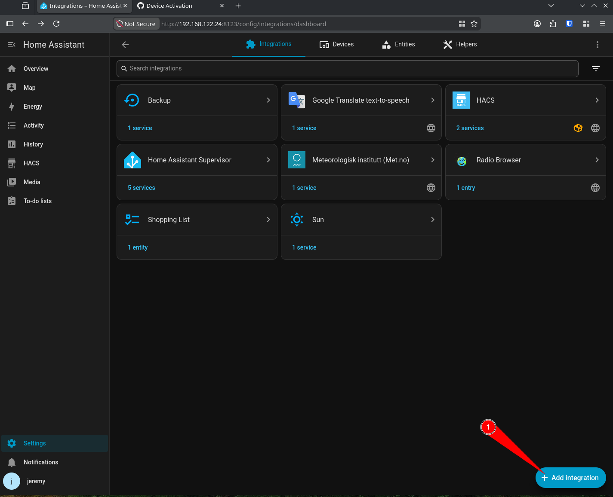Image resolution: width=613 pixels, height=497 pixels.
Task: Click the browser address bar URL
Action: tap(243, 24)
